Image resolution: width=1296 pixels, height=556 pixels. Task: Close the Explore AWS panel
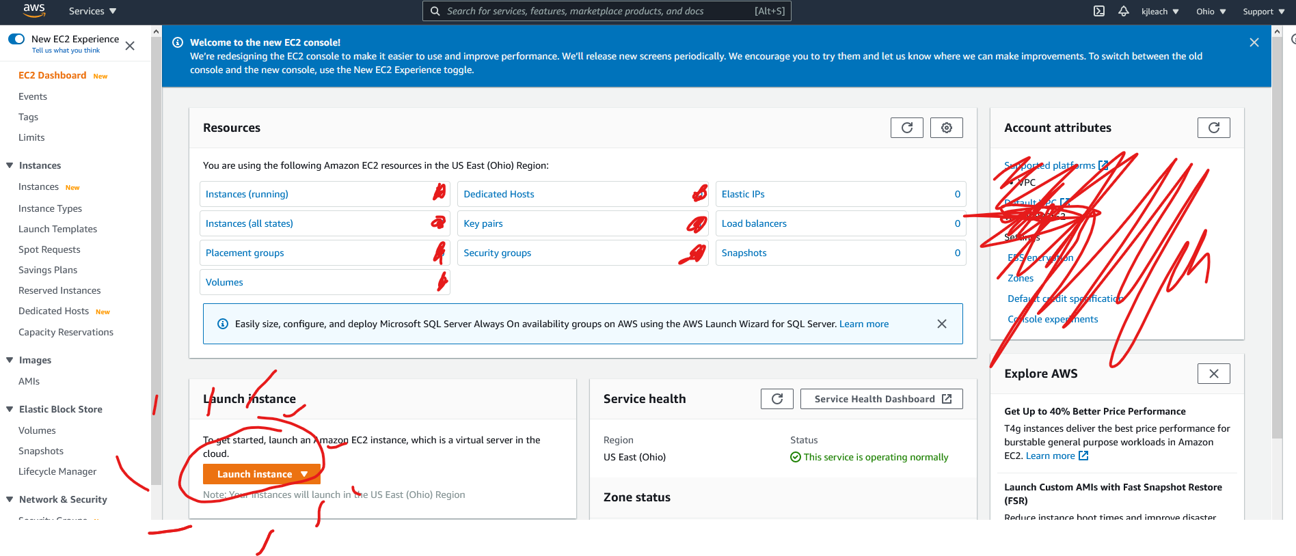point(1214,374)
